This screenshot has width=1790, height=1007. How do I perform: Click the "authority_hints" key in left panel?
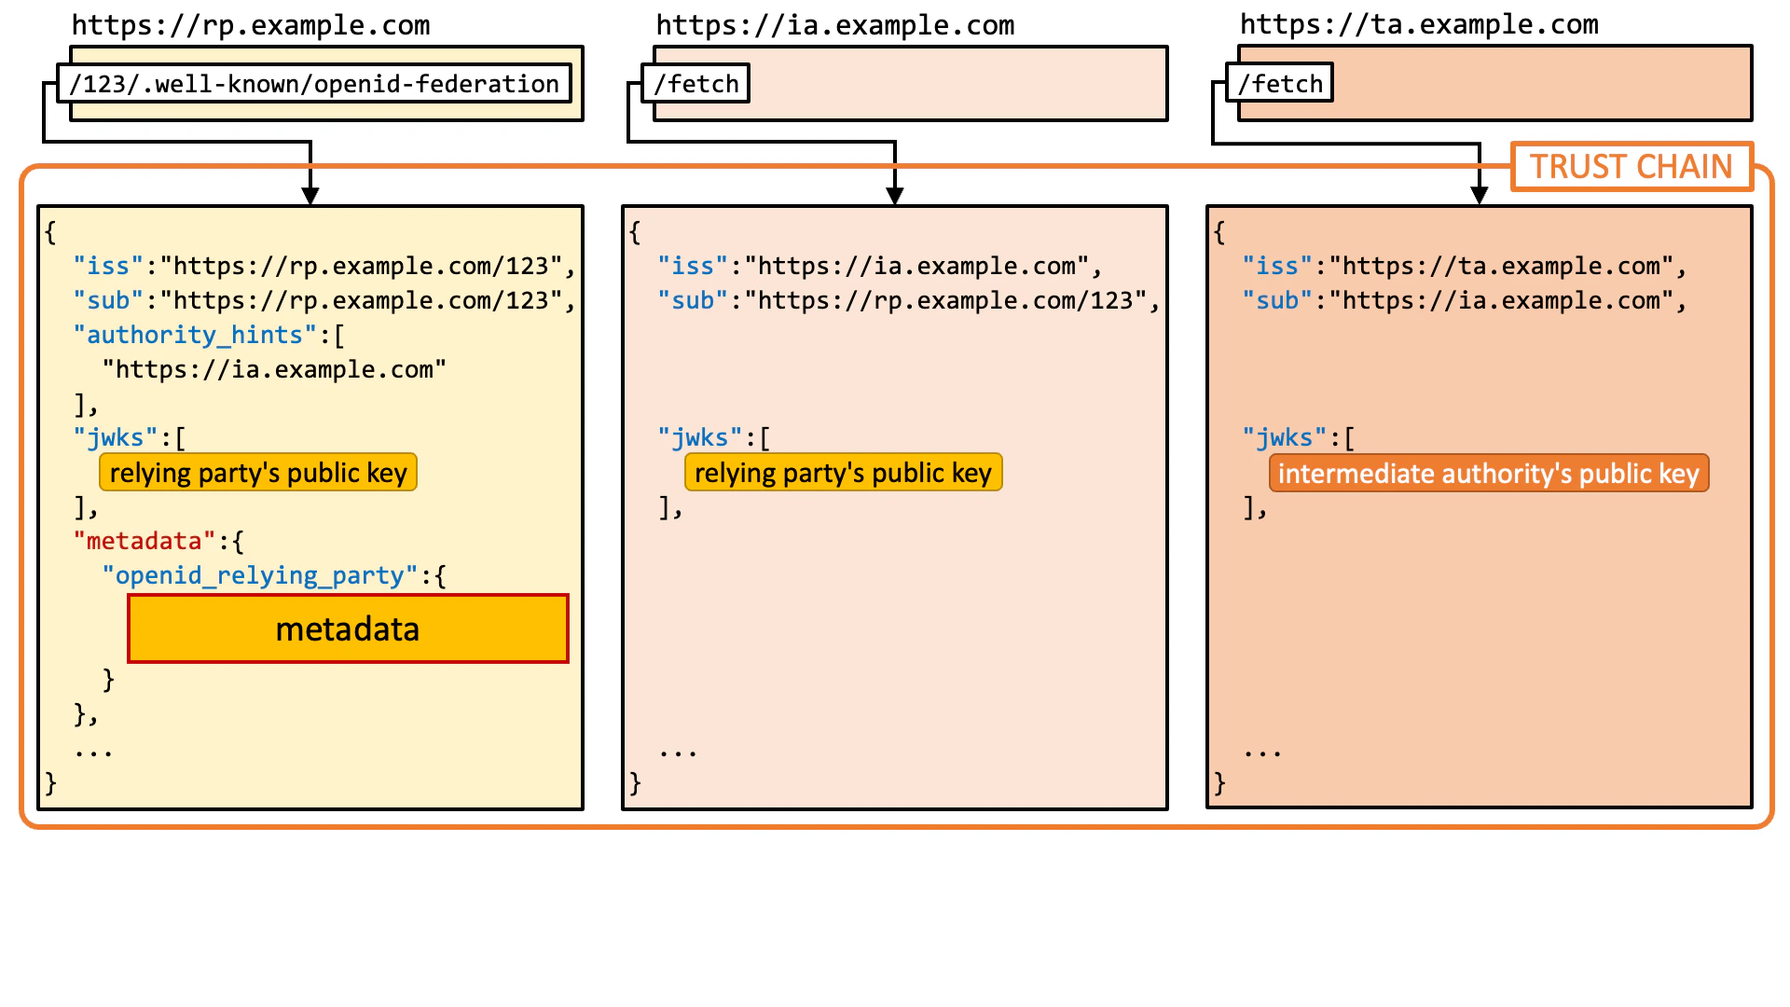[x=195, y=335]
